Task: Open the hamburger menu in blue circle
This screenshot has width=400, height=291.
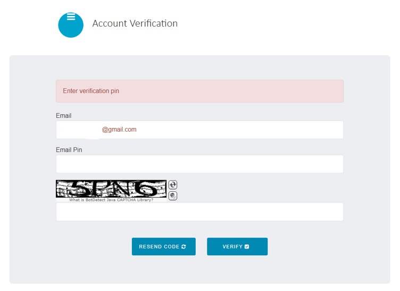Action: tap(71, 17)
